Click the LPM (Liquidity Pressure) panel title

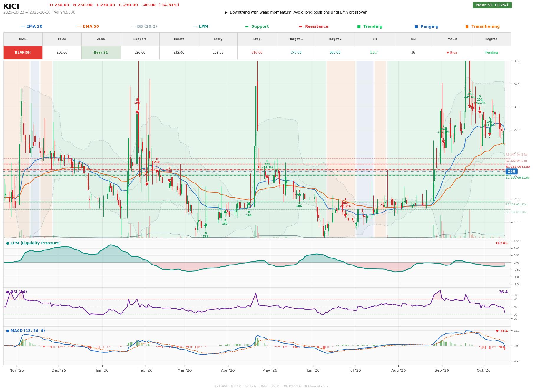tap(33, 243)
